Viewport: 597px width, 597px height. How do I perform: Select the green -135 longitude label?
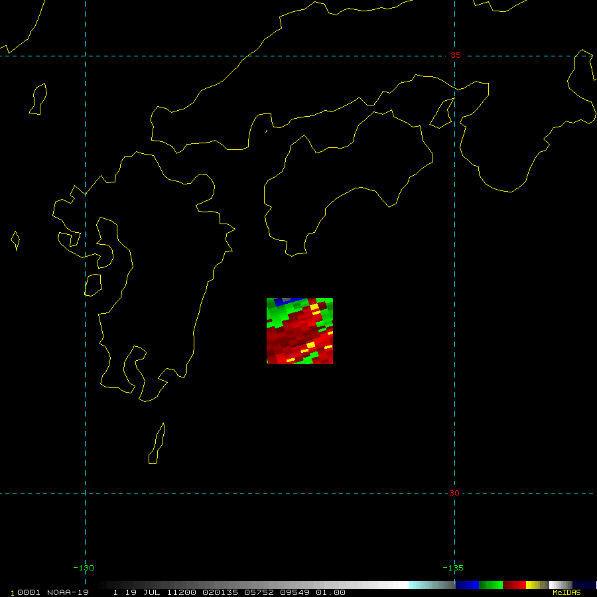point(453,567)
